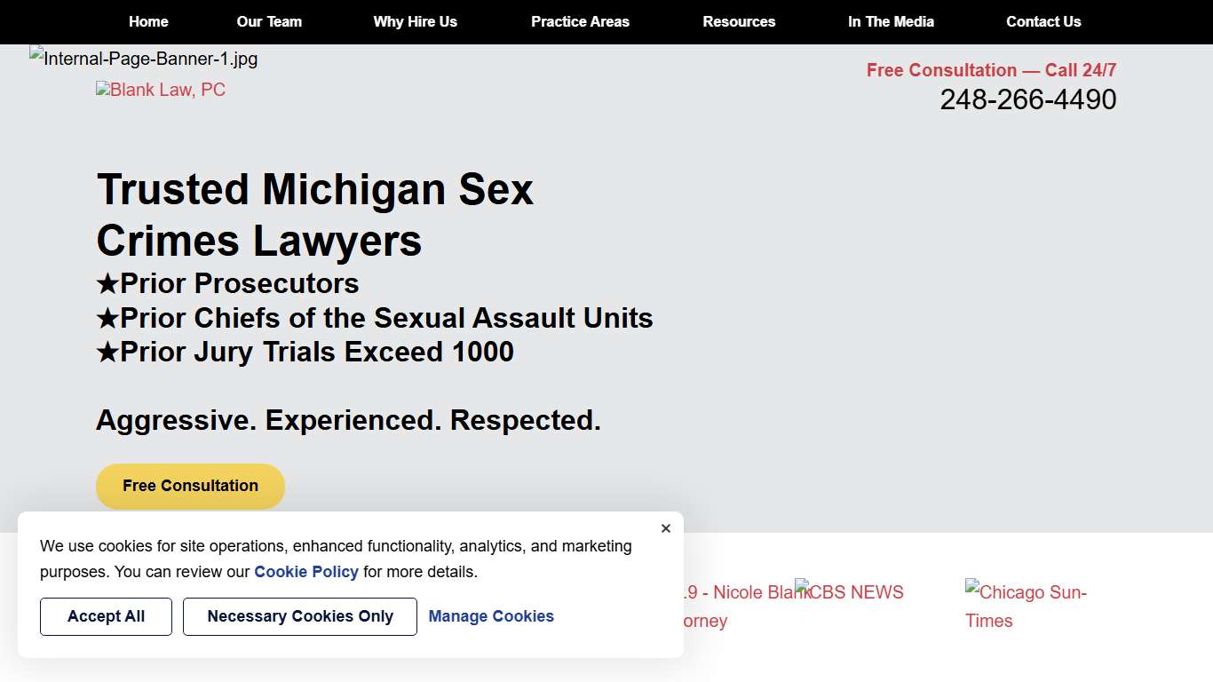
Task: Go to the Contact Us page
Action: coord(1043,22)
